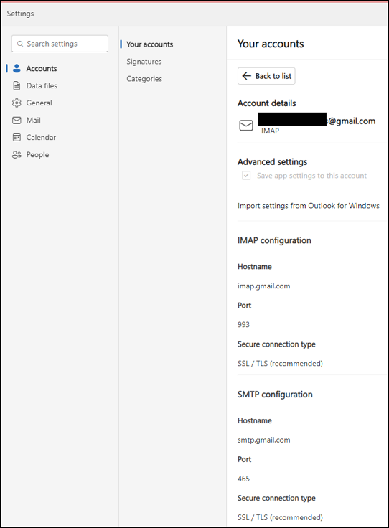The image size is (389, 528).
Task: Click the magnifier icon in search box
Action: tap(20, 44)
